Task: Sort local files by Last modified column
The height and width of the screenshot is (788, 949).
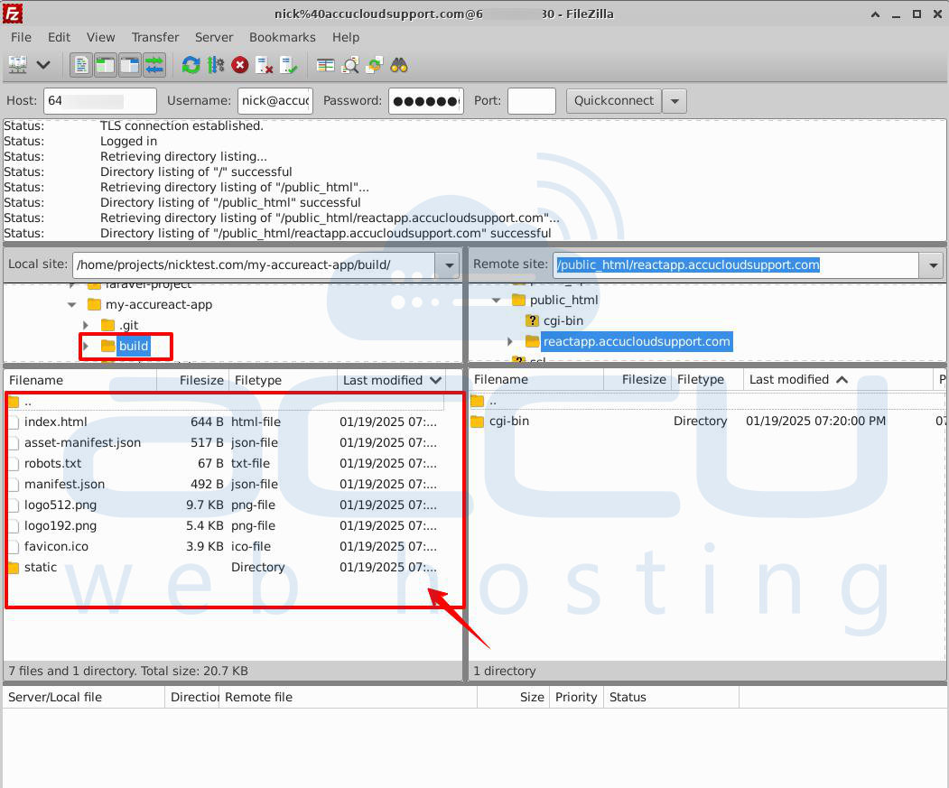Action: pyautogui.click(x=392, y=380)
